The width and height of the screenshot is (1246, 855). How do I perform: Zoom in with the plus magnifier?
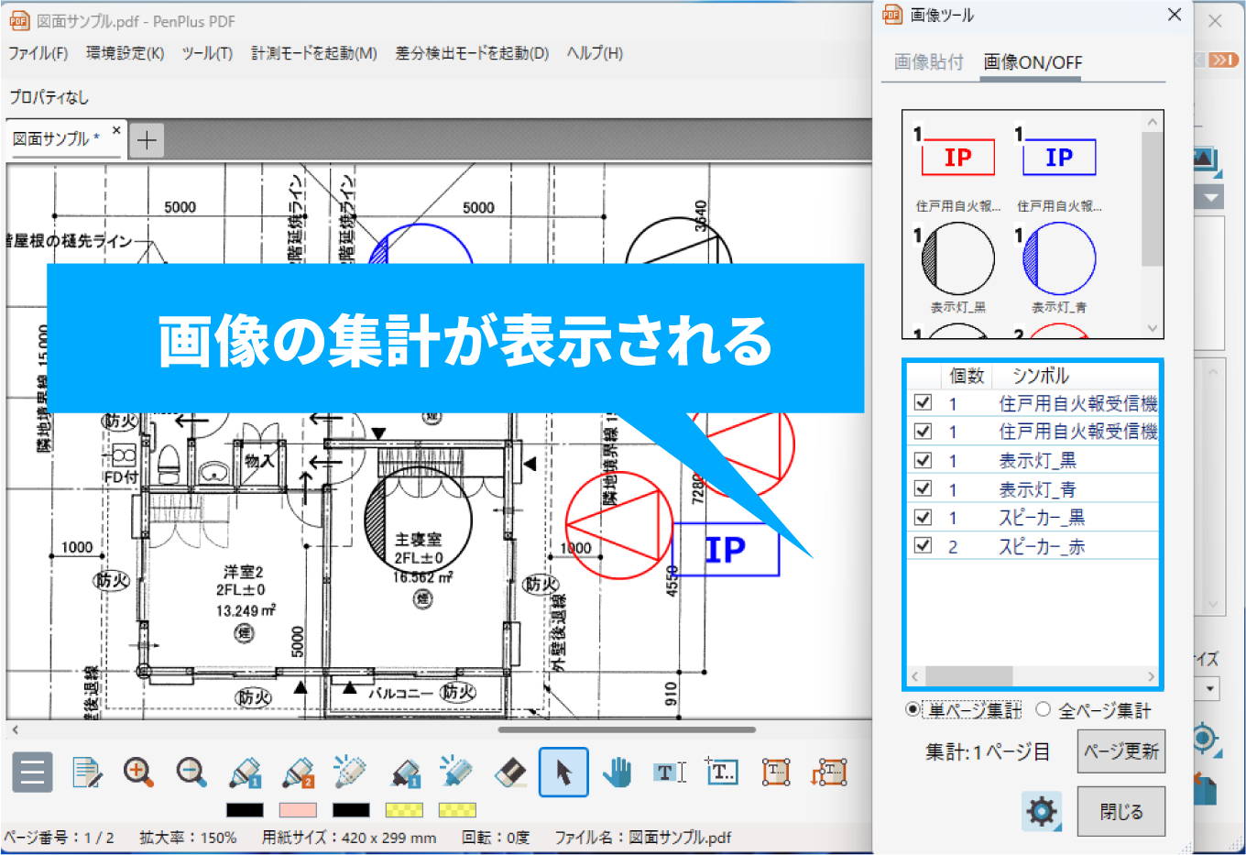138,773
